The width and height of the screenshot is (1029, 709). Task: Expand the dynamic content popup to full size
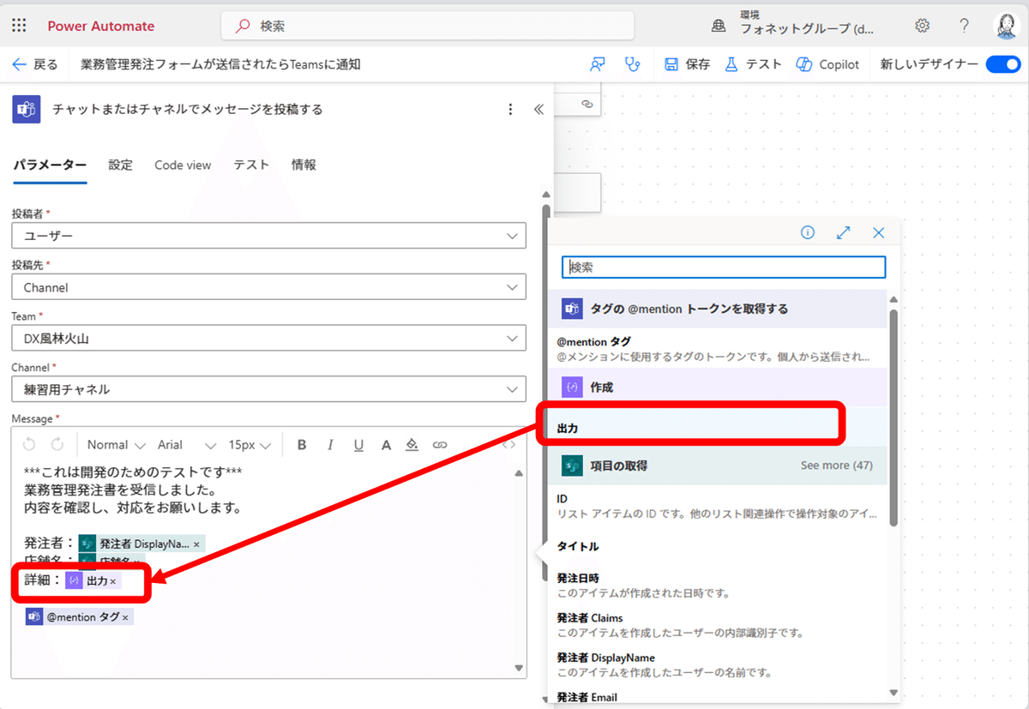pyautogui.click(x=843, y=232)
